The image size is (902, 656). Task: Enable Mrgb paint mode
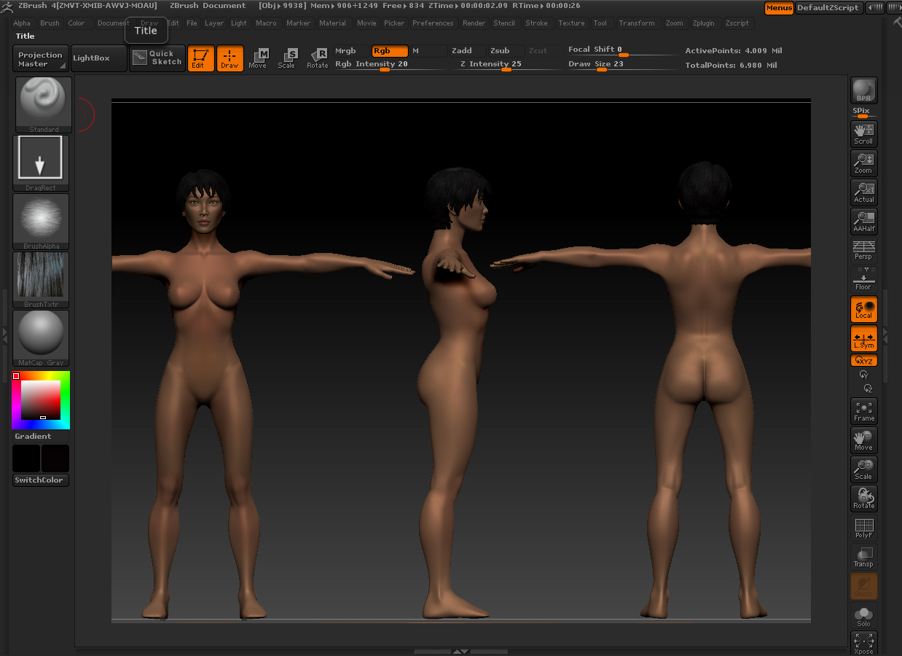click(x=351, y=51)
